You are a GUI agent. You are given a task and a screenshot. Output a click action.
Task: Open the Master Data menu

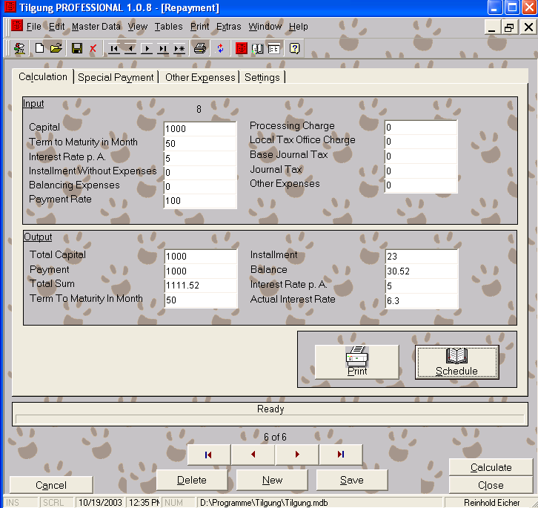tap(96, 27)
